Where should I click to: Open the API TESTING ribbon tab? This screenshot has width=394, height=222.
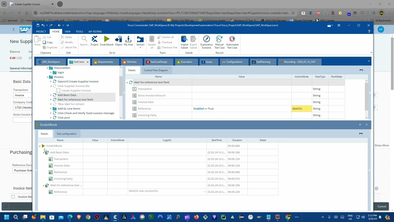95,31
